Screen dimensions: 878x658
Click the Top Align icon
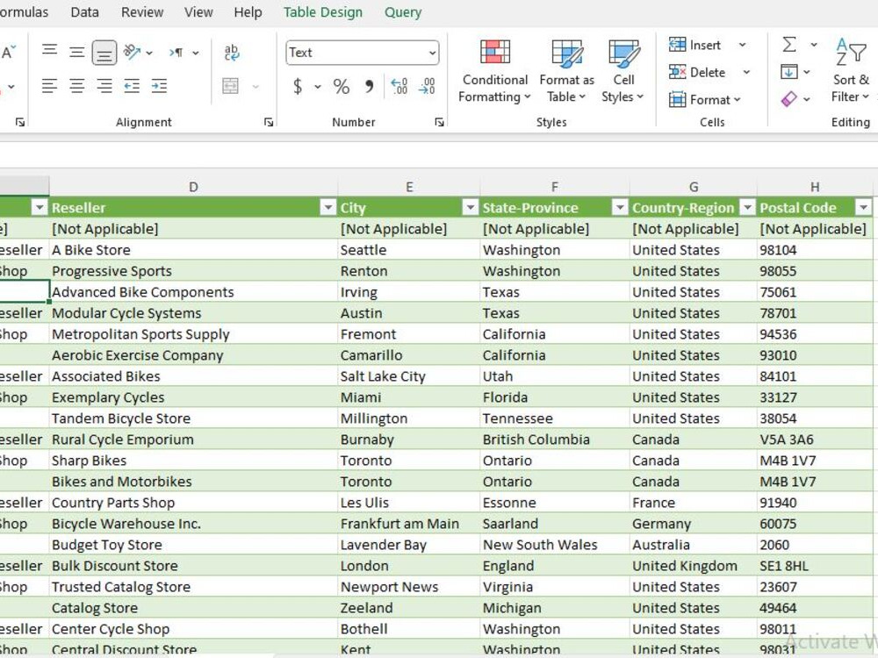[49, 52]
